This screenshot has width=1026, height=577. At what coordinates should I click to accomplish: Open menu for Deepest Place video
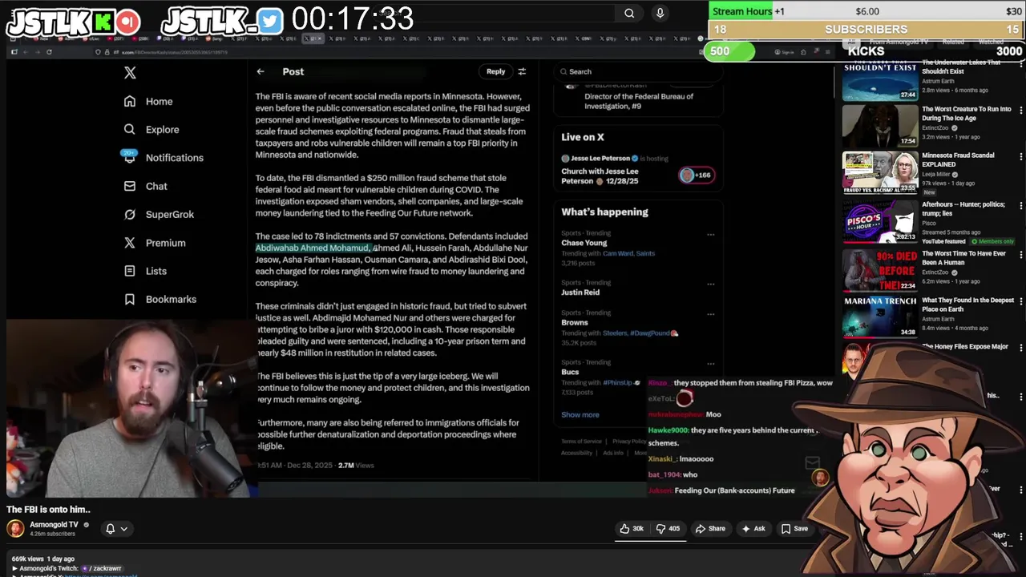point(1020,301)
